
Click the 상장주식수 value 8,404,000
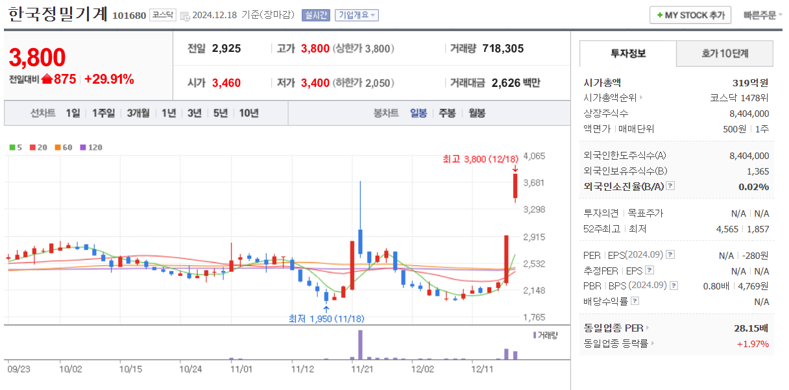point(749,114)
